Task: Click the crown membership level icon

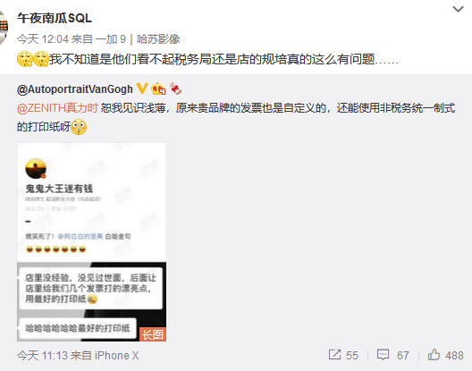Action: coord(158,89)
